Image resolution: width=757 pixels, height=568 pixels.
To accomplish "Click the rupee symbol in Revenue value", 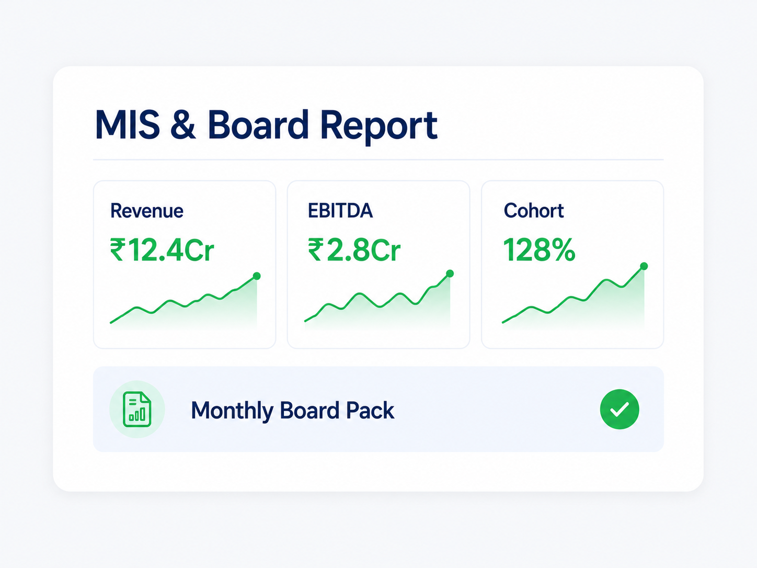I will (x=118, y=249).
